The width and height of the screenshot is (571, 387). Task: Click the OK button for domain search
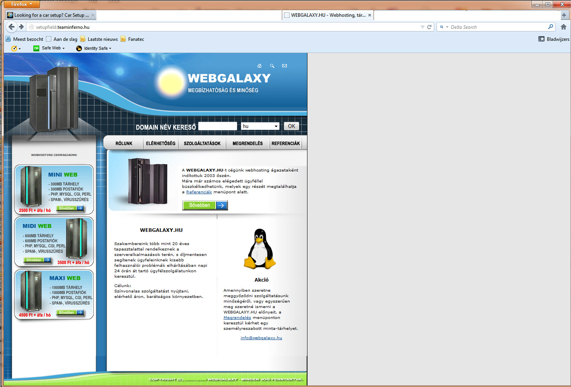click(x=292, y=126)
